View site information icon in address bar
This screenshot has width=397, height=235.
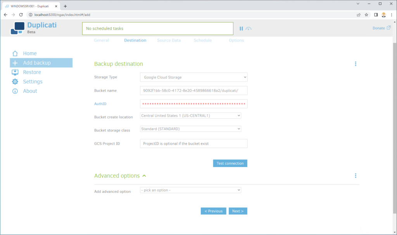click(30, 15)
